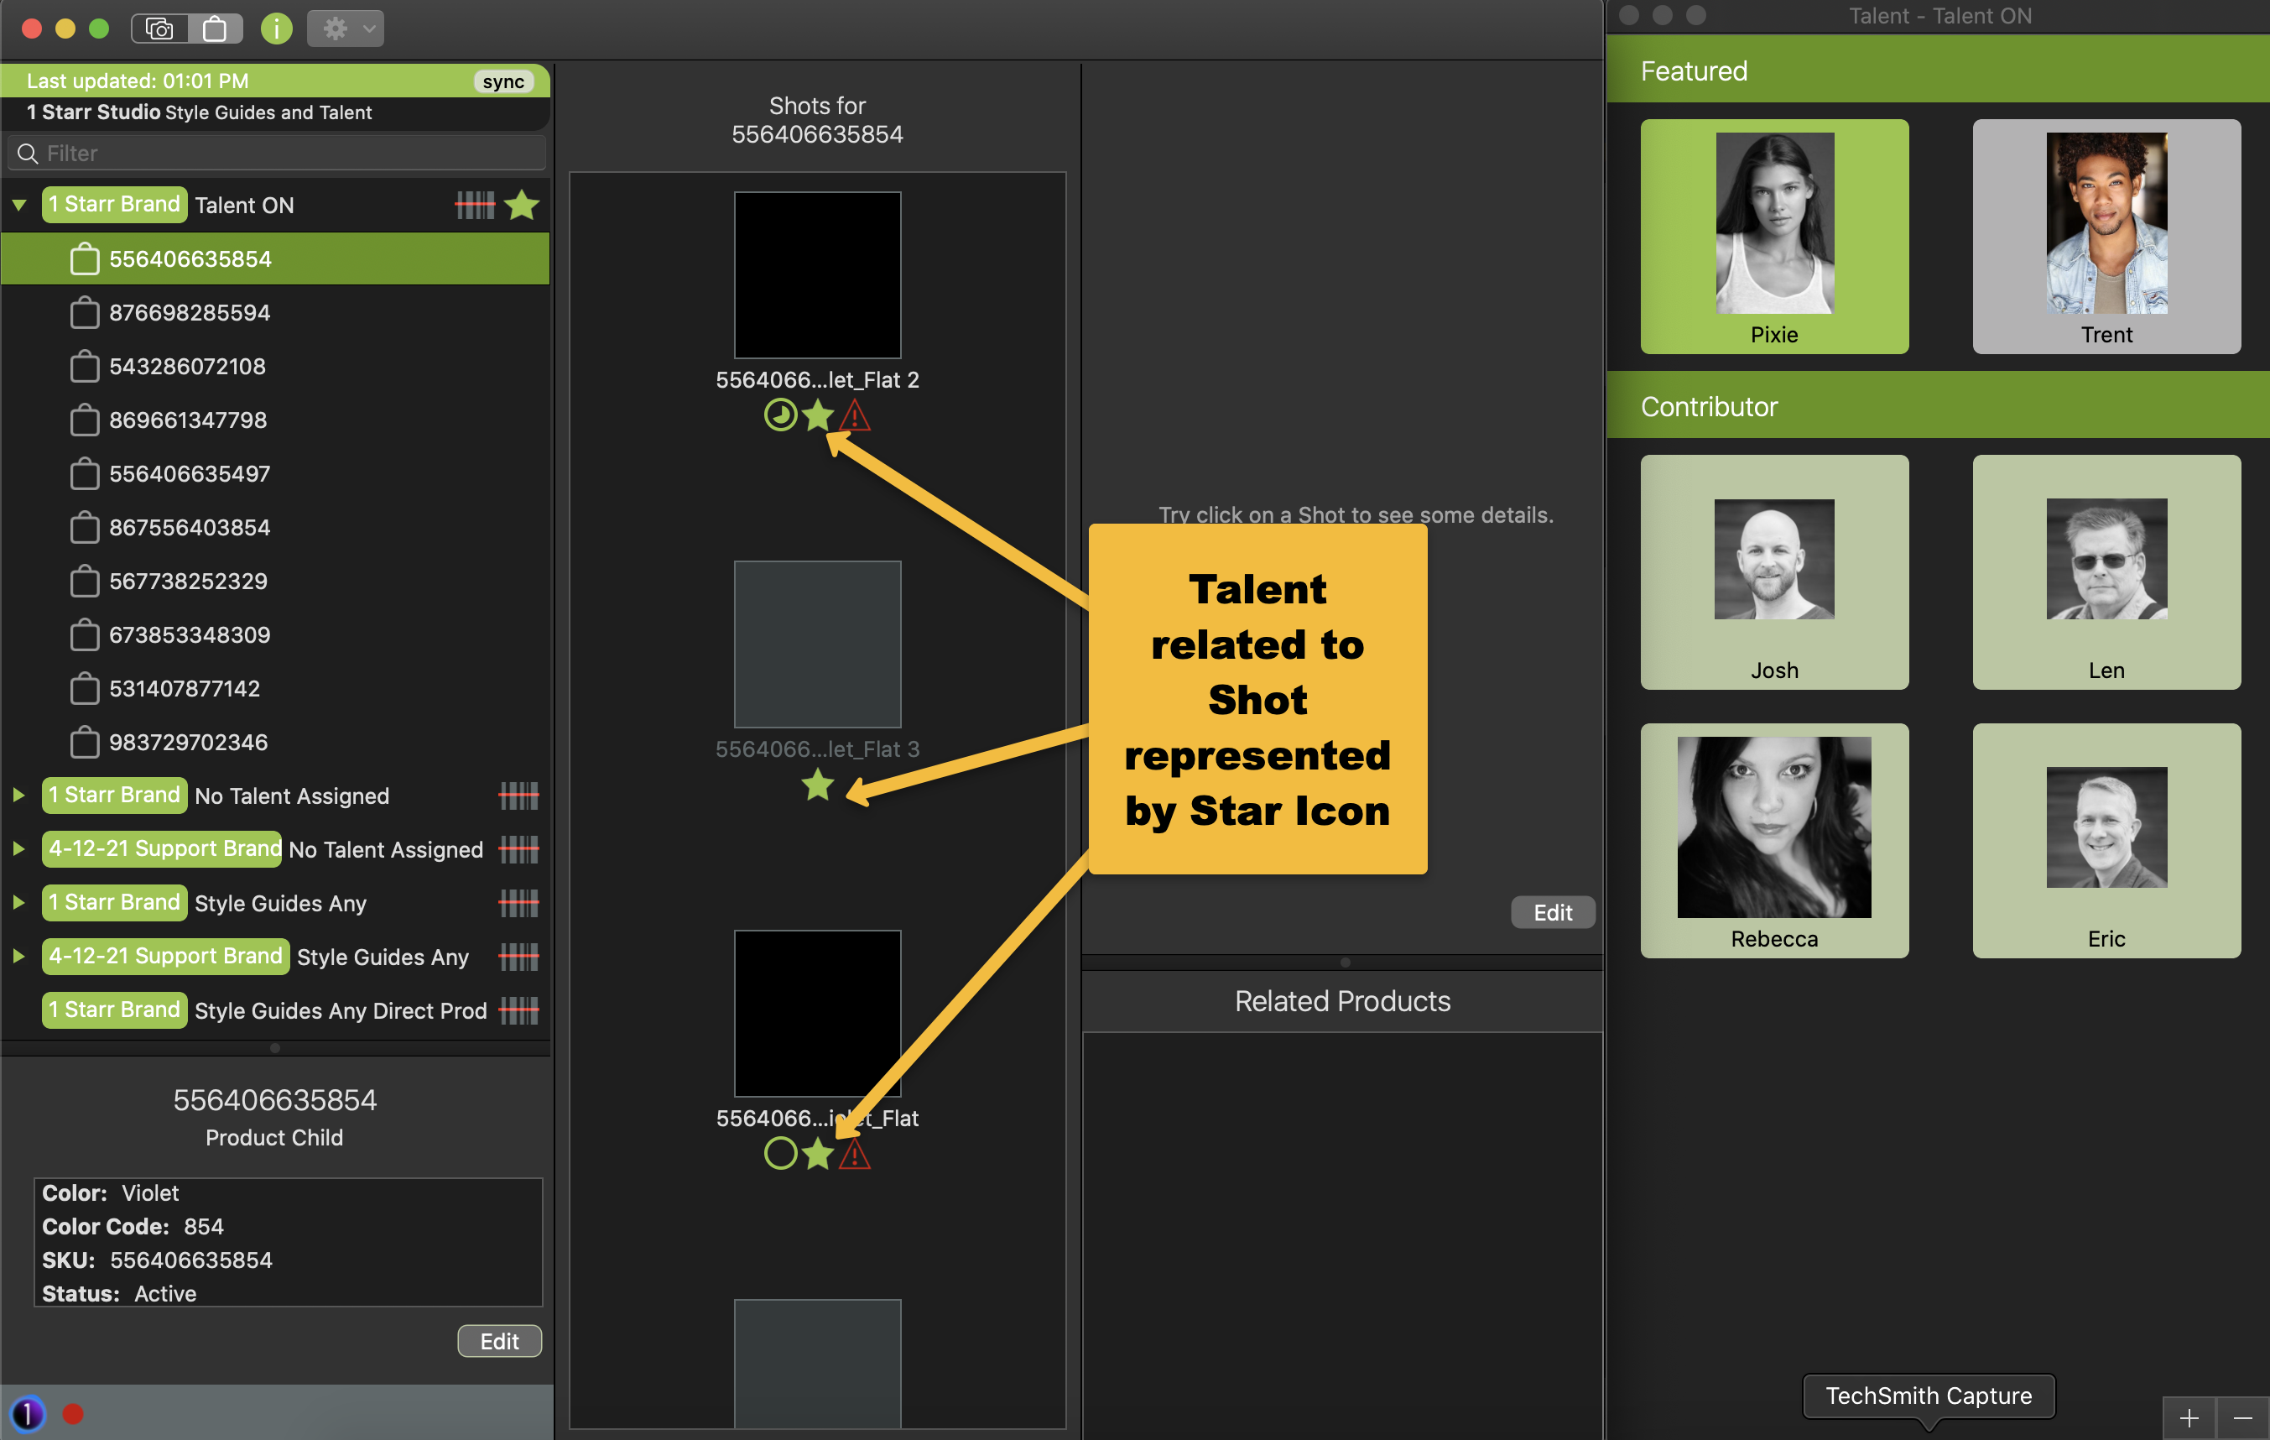
Task: Click the red warning triangle under Flat 2
Action: (x=854, y=416)
